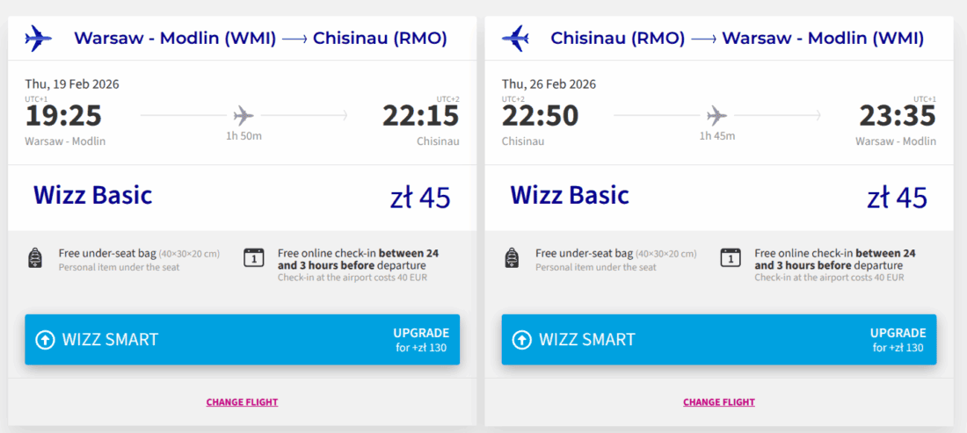Select the Wizz Basic fare on return flight

click(x=570, y=195)
